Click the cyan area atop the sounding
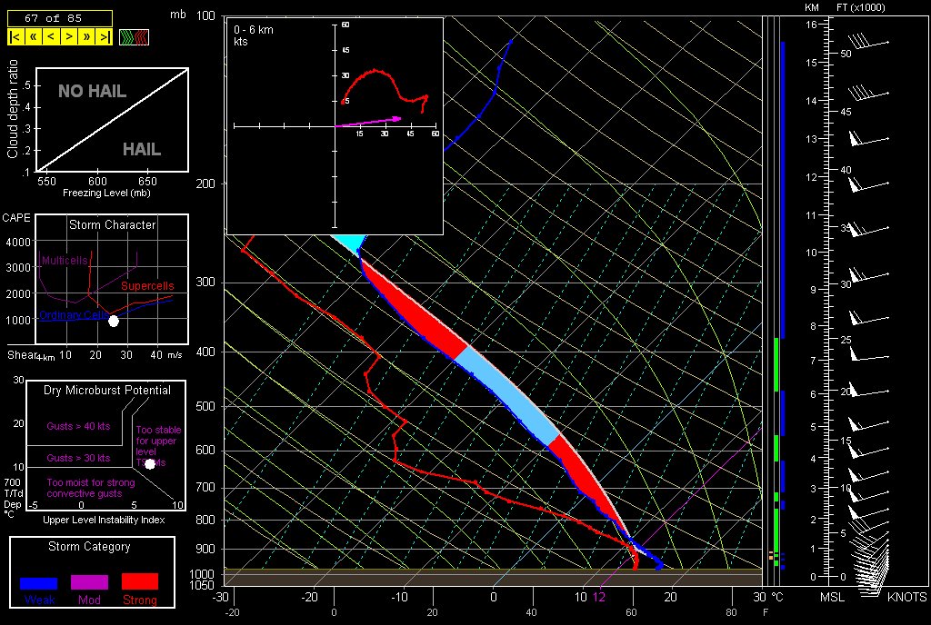Screen dimensions: 931x625 (x=348, y=243)
